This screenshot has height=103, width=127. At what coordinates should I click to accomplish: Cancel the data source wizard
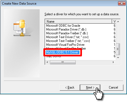113,87
